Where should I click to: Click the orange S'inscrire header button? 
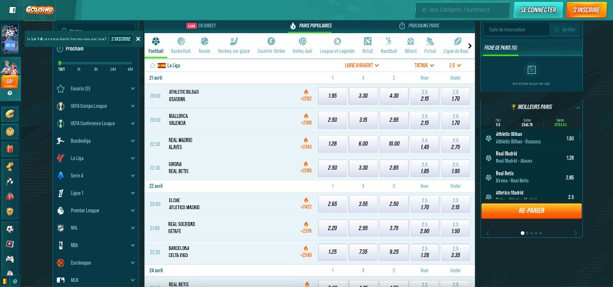click(586, 10)
